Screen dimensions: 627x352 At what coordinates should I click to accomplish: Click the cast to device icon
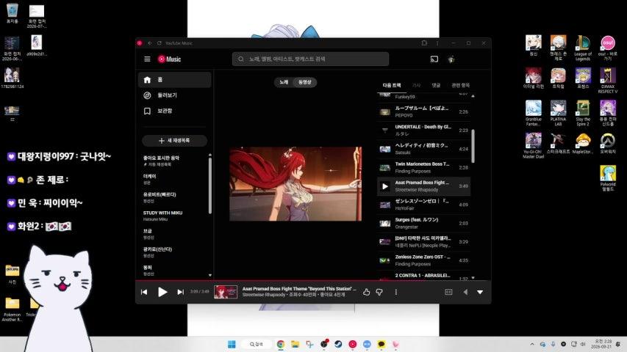434,59
